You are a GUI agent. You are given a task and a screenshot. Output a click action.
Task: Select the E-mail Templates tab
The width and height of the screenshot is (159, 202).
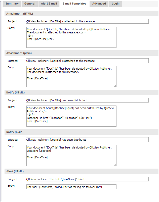[74, 4]
